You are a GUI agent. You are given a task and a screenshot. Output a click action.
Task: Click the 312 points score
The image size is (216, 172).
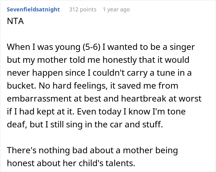[x=83, y=10]
